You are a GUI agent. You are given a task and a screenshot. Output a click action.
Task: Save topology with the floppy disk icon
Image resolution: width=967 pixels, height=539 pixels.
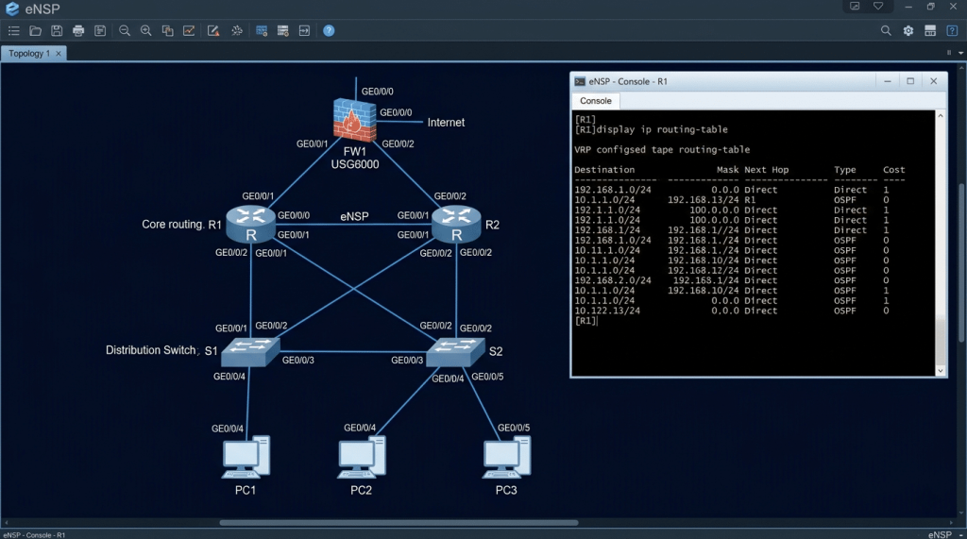tap(57, 30)
